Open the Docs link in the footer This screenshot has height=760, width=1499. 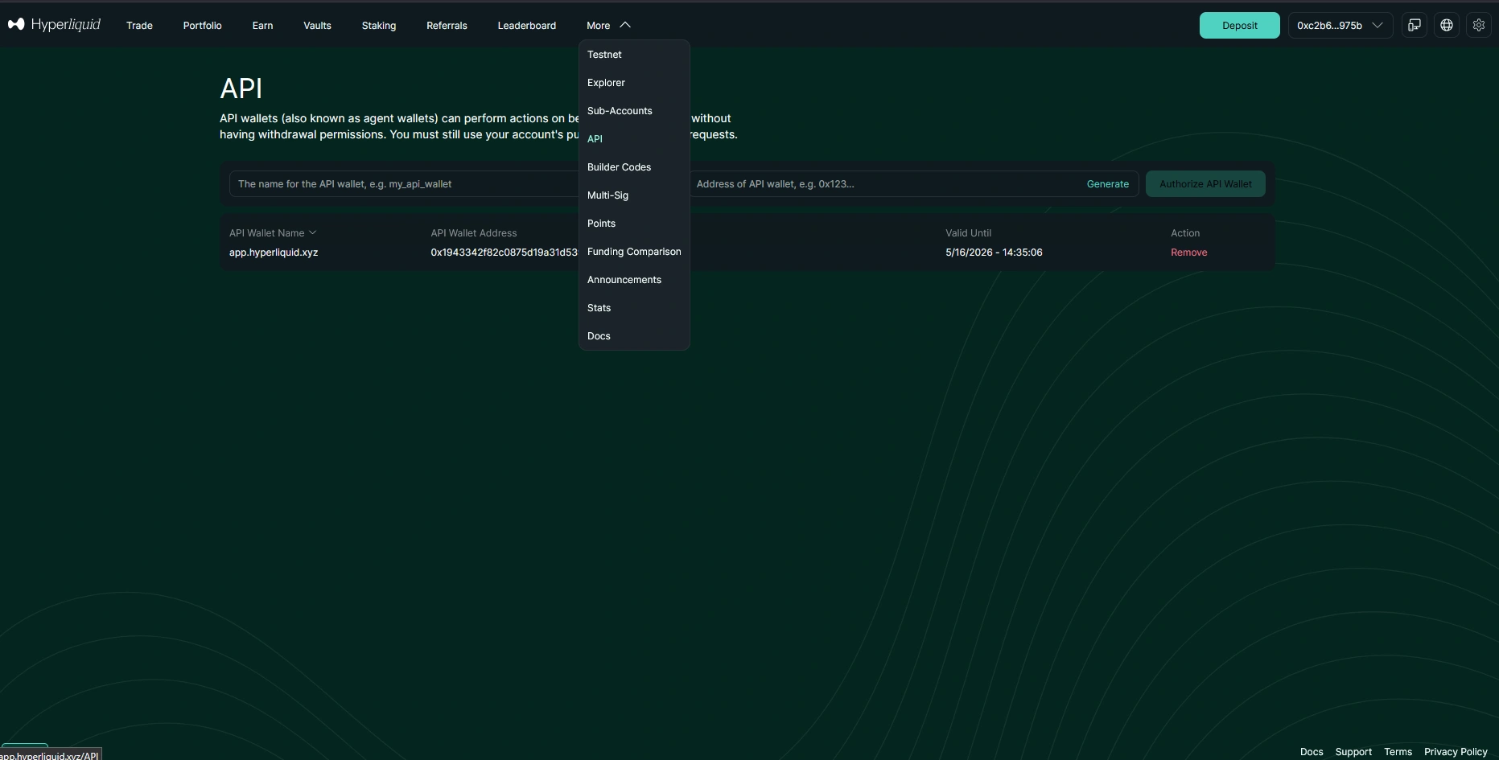pyautogui.click(x=1312, y=752)
